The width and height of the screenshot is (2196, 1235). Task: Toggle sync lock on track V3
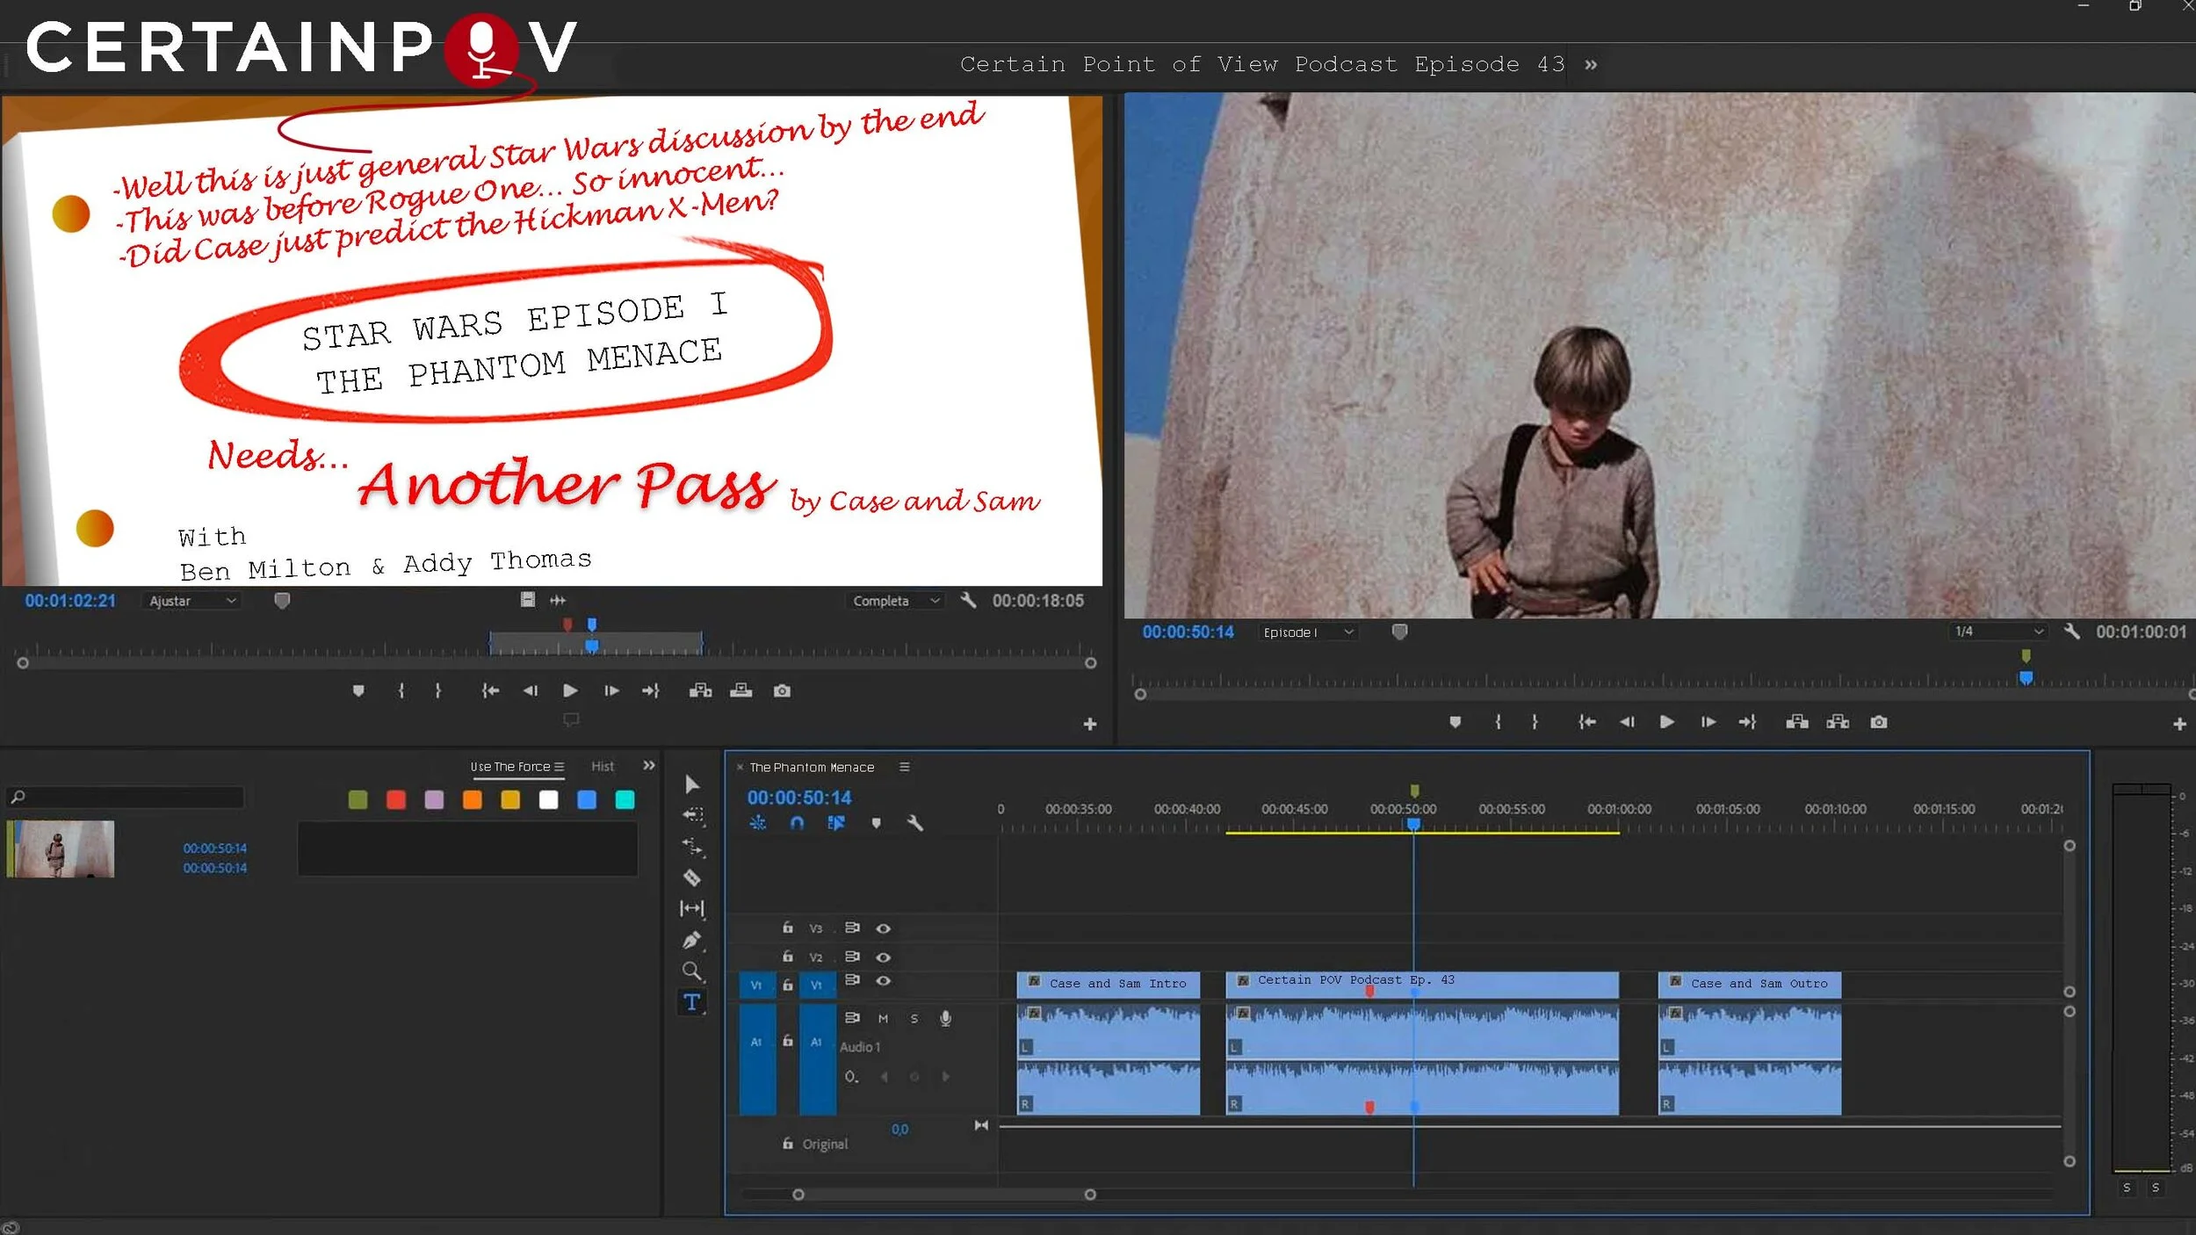[x=852, y=928]
